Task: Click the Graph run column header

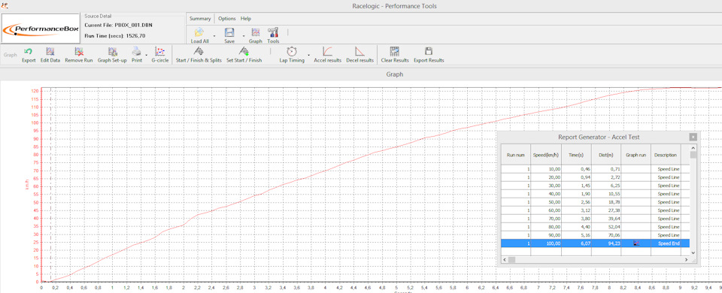Action: click(x=636, y=155)
